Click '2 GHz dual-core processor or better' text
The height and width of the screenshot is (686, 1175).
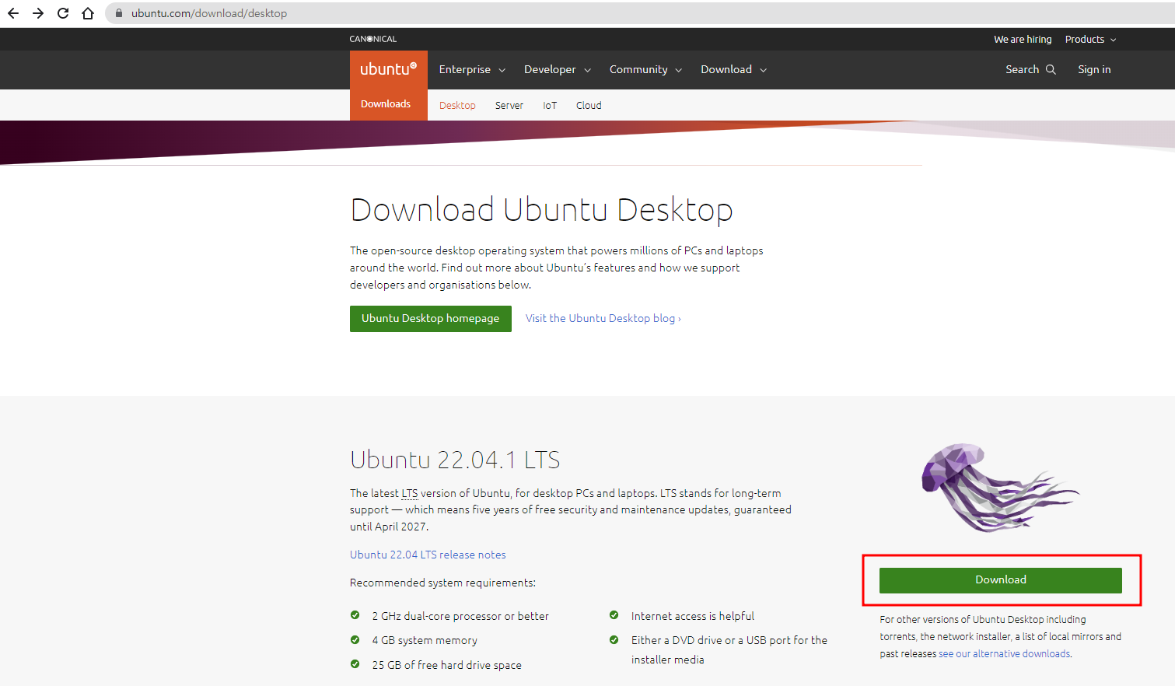pos(460,616)
